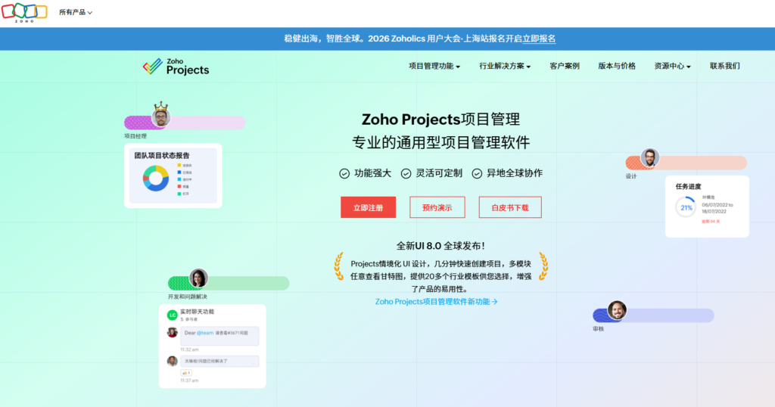Go to 版本与价格
This screenshot has width=775, height=407.
tap(617, 66)
